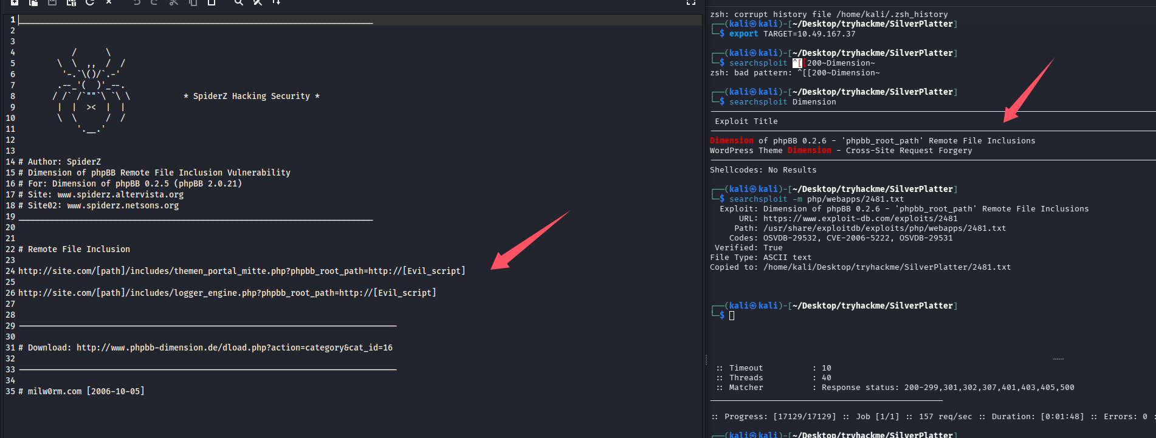Image resolution: width=1156 pixels, height=438 pixels.
Task: Undo the last edit
Action: [137, 2]
